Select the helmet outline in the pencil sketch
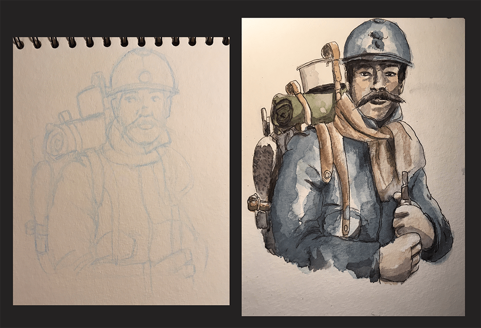The height and width of the screenshot is (328, 481). click(x=143, y=72)
